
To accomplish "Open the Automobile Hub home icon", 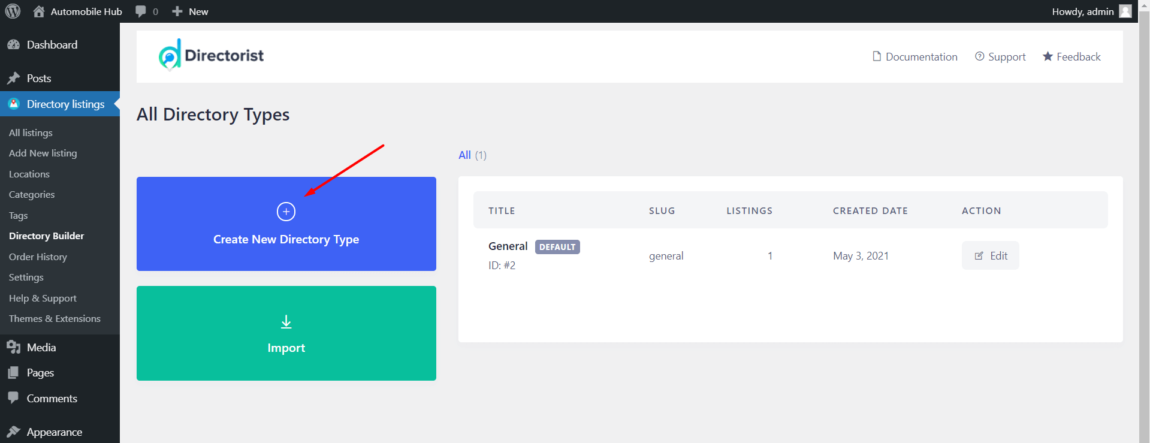I will click(39, 11).
